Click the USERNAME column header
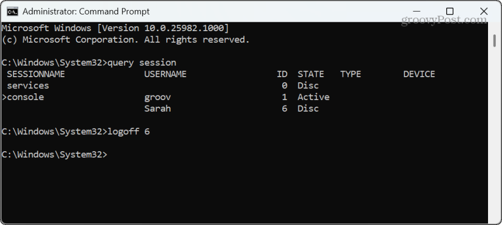The width and height of the screenshot is (502, 225). pyautogui.click(x=165, y=74)
